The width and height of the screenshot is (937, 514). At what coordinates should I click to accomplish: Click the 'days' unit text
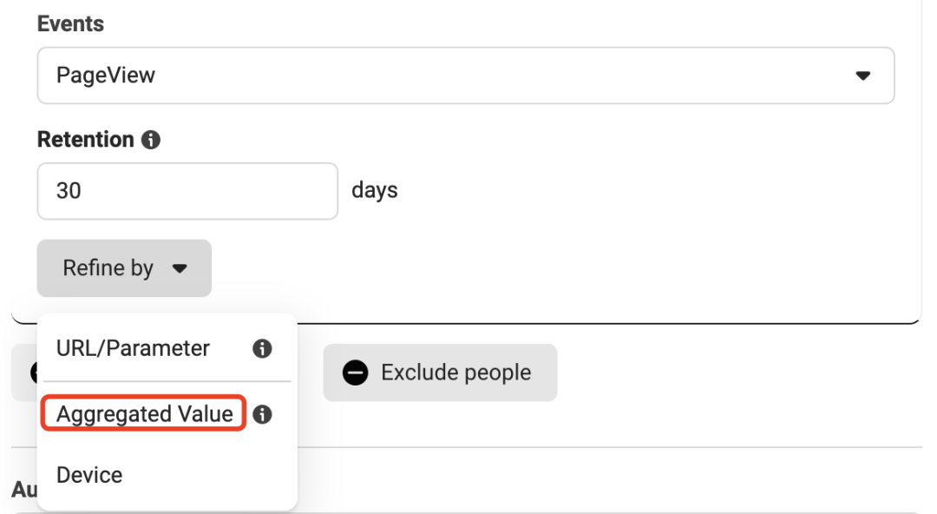(374, 190)
